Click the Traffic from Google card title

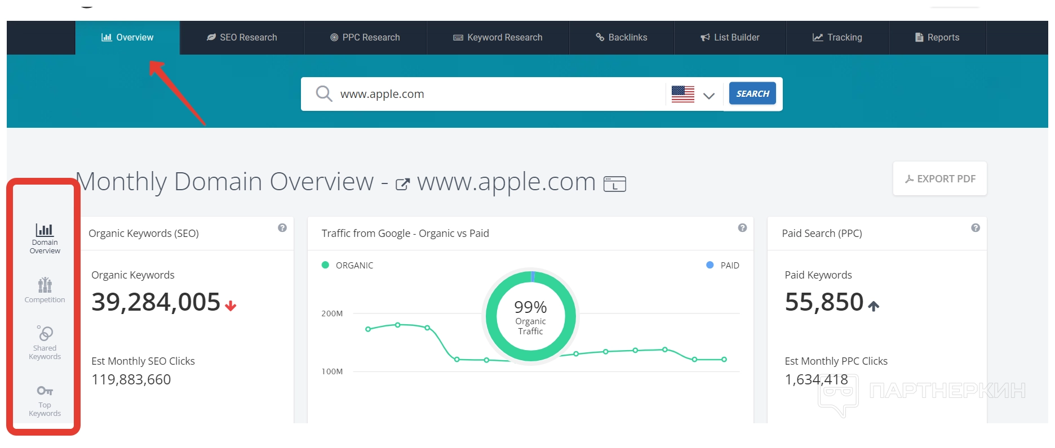tap(405, 234)
